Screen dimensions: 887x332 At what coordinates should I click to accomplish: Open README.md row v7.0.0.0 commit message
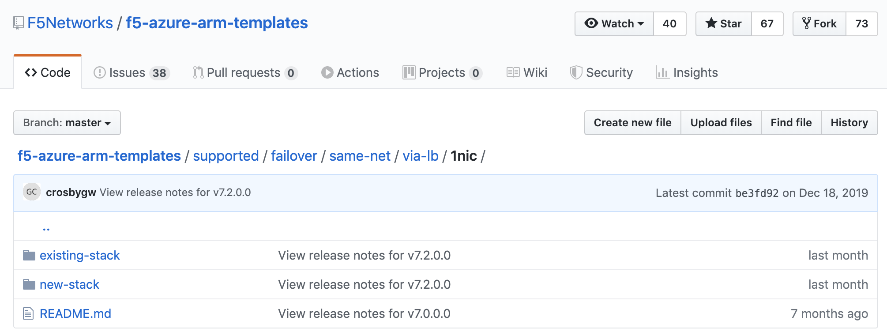tap(365, 313)
